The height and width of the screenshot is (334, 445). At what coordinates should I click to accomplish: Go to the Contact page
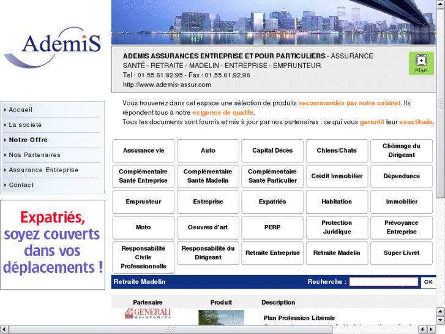[21, 185]
